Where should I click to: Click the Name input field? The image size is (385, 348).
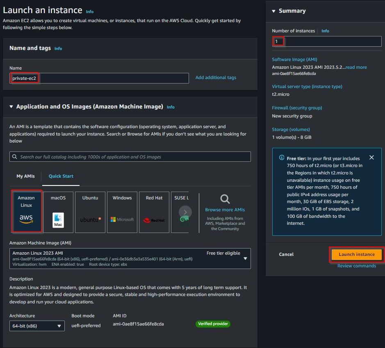99,78
